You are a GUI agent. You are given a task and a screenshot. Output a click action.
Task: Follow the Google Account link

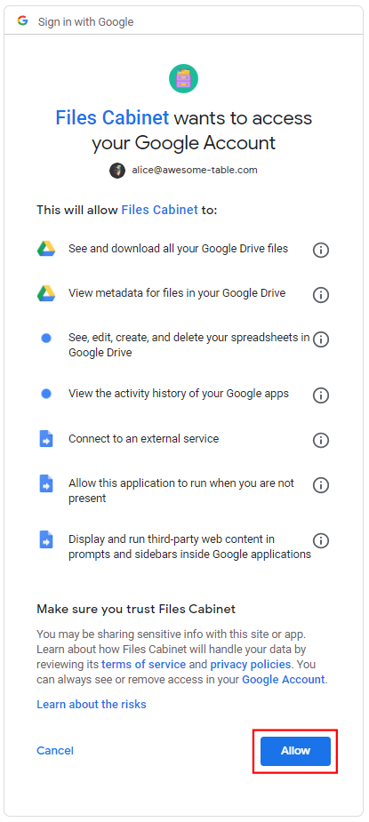click(x=284, y=680)
